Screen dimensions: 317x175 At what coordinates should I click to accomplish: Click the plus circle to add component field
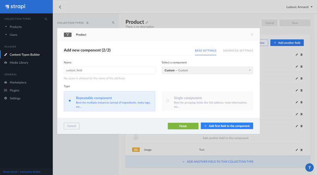136,138
